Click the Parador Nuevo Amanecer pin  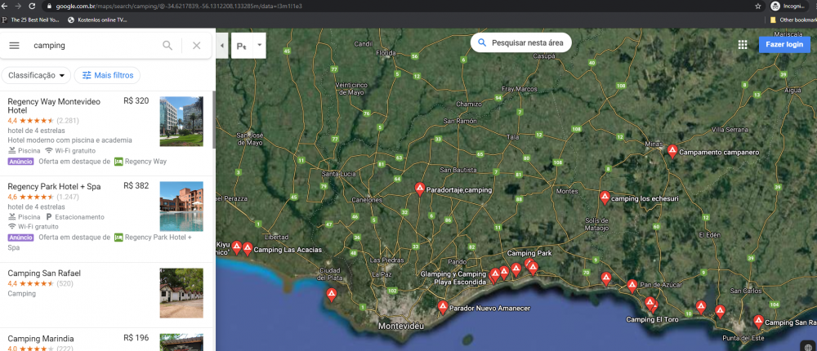pyautogui.click(x=442, y=307)
